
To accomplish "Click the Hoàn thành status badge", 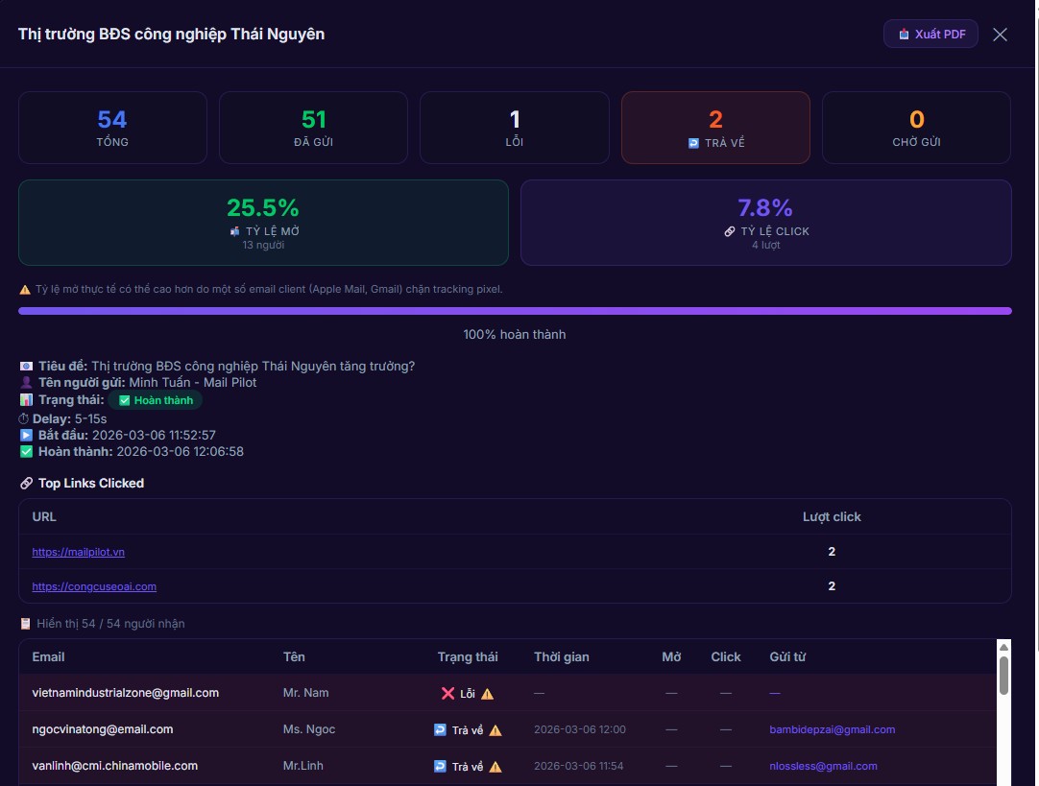I will [x=156, y=400].
